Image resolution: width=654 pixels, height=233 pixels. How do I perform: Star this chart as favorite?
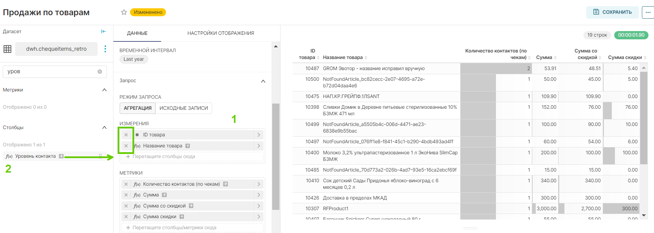pyautogui.click(x=124, y=12)
